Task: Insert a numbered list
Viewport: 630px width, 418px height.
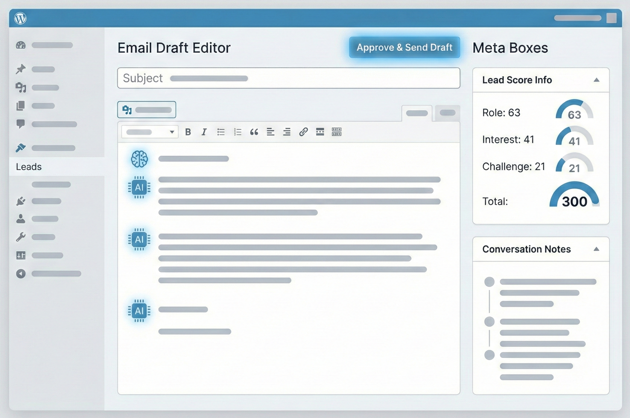Action: click(238, 132)
